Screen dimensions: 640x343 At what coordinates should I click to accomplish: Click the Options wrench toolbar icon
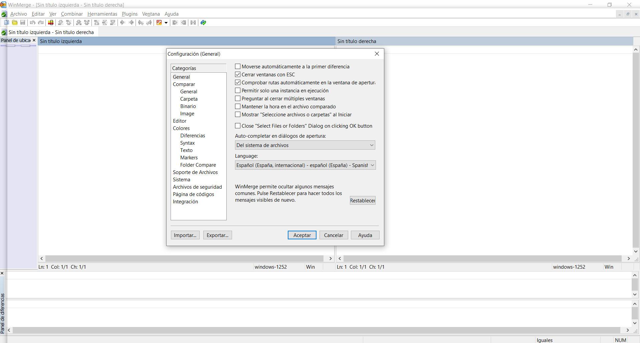[159, 22]
